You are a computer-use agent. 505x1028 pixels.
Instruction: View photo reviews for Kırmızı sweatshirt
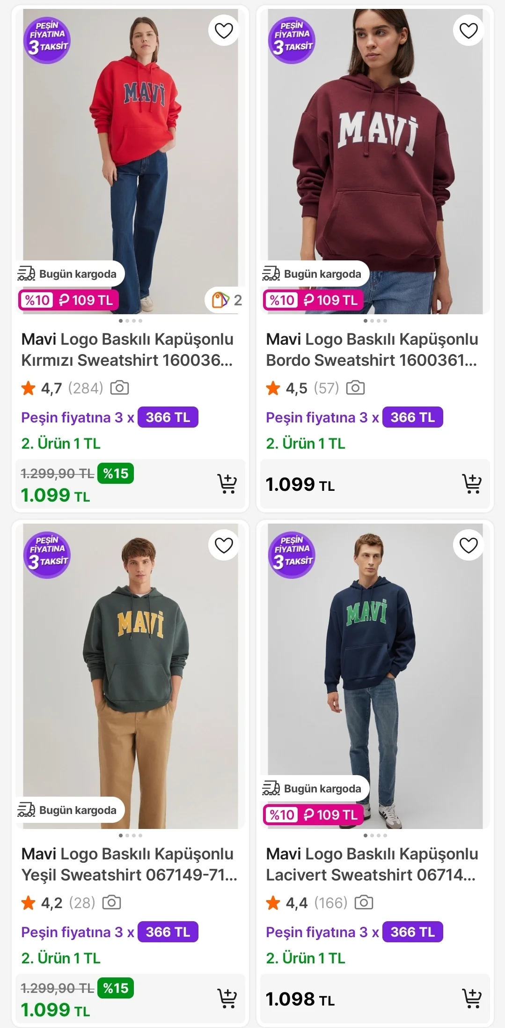[x=119, y=388]
